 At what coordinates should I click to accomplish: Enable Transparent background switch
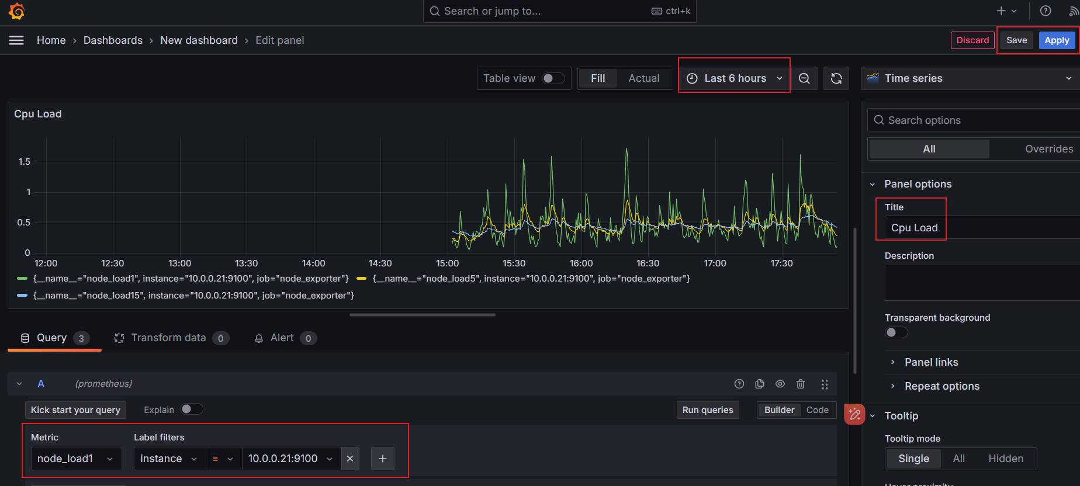pyautogui.click(x=896, y=332)
